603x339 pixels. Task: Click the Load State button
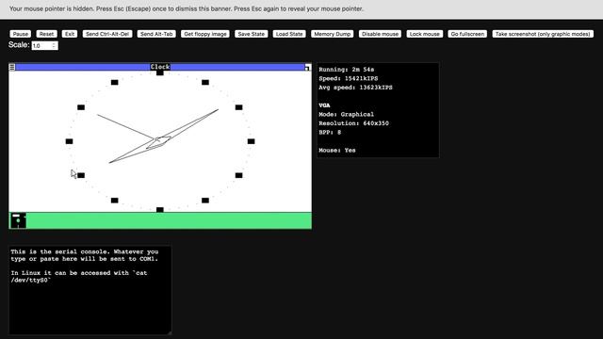(x=289, y=34)
